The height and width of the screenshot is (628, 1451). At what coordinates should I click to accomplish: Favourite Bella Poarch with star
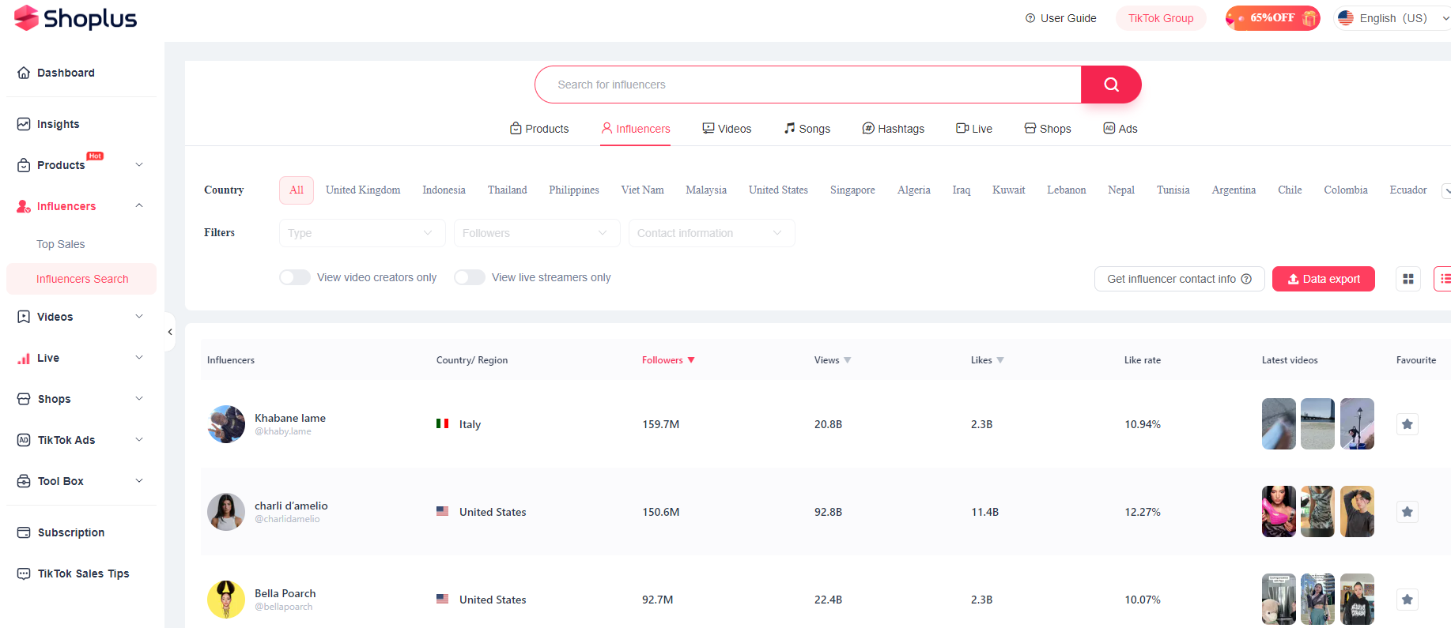[x=1408, y=600]
